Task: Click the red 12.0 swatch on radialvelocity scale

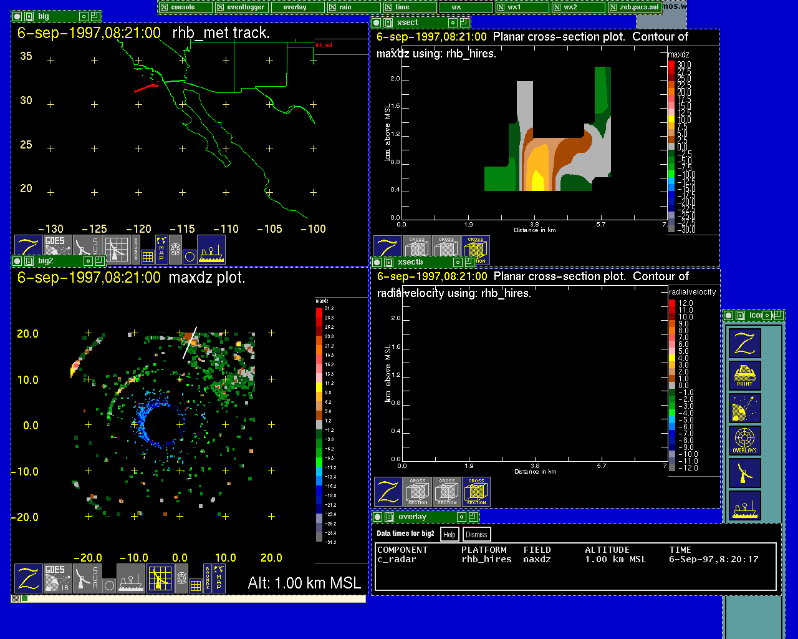Action: [672, 303]
